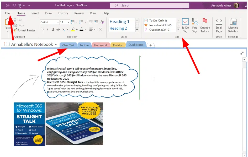Expand Annabelle's Notebook dropdown

56,45
